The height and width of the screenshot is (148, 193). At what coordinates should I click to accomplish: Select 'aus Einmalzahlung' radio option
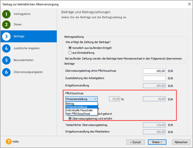[70, 53]
